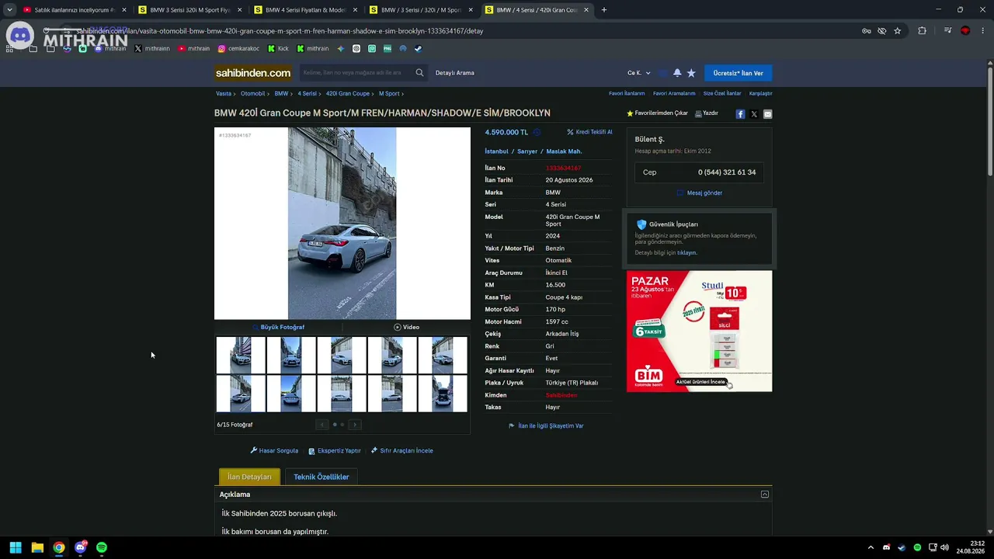994x559 pixels.
Task: Open the Kick bookmark
Action: coord(278,49)
